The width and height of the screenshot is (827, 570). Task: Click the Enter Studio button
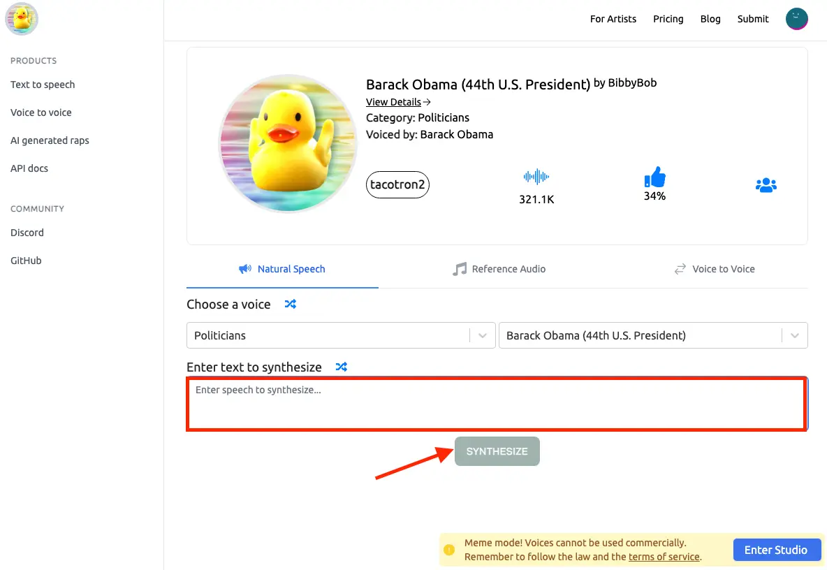pos(776,550)
